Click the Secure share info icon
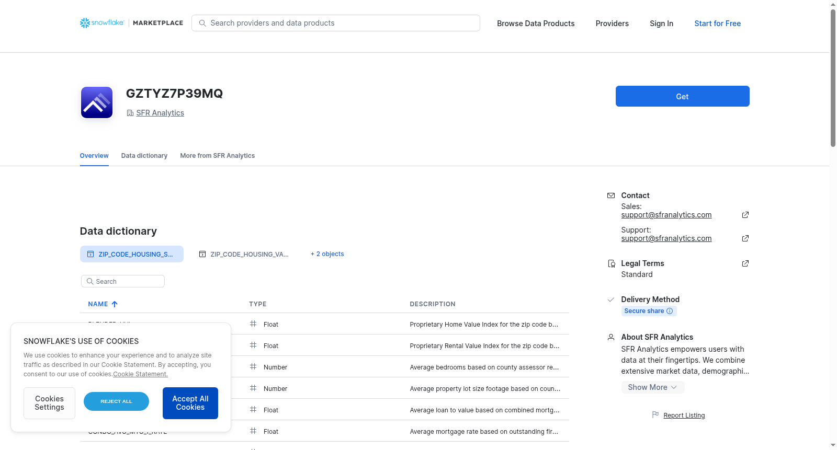837x450 pixels. (x=670, y=311)
